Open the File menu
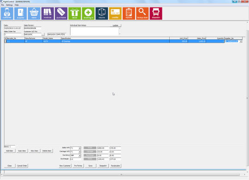Viewport: 249px width, 180px height. (x=2, y=5)
